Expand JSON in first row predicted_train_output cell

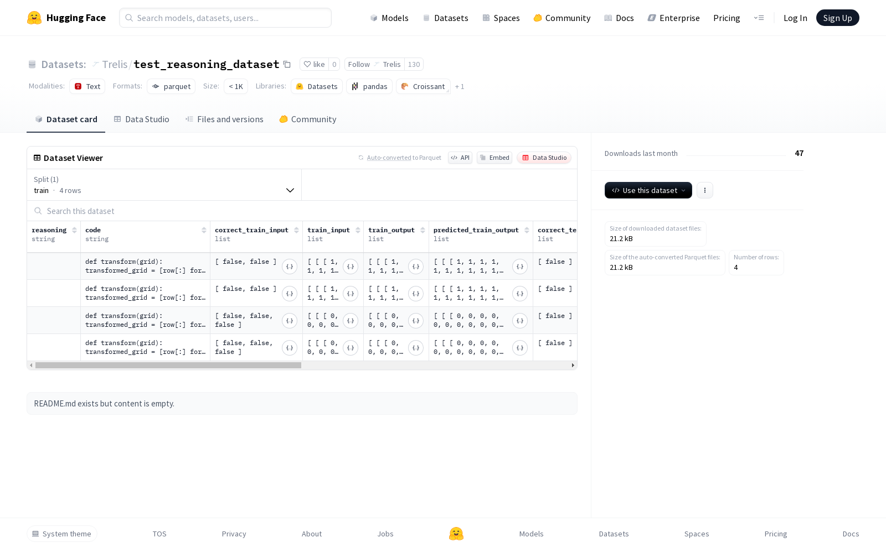(x=520, y=267)
